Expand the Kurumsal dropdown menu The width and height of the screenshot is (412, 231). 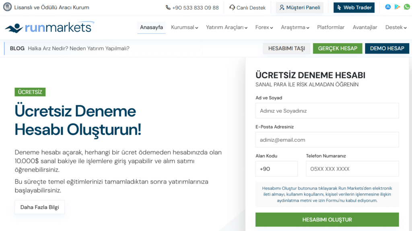(x=185, y=27)
